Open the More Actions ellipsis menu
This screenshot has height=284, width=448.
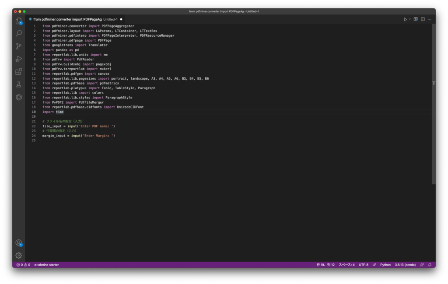coord(430,19)
